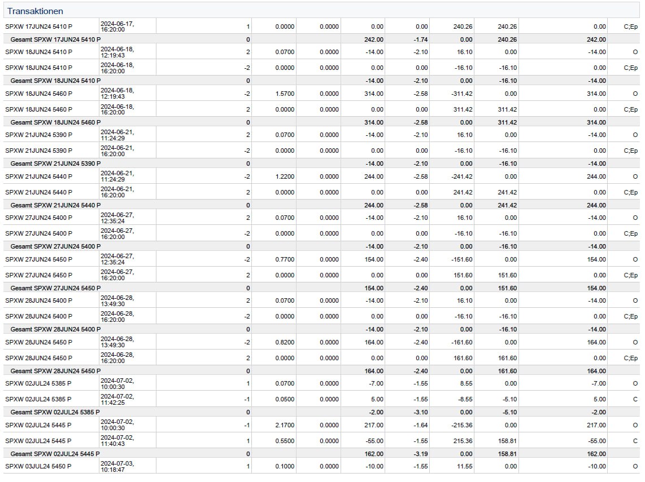
Task: Select the Gesamt SPXW 02JUL24 5385 P row label
Action: (55, 412)
